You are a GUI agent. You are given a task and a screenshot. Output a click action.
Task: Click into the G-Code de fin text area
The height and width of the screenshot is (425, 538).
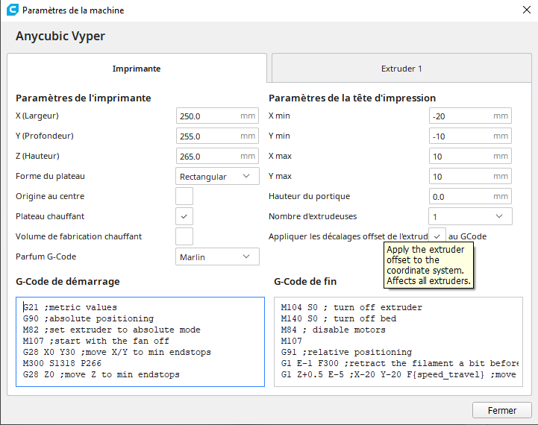[398, 341]
